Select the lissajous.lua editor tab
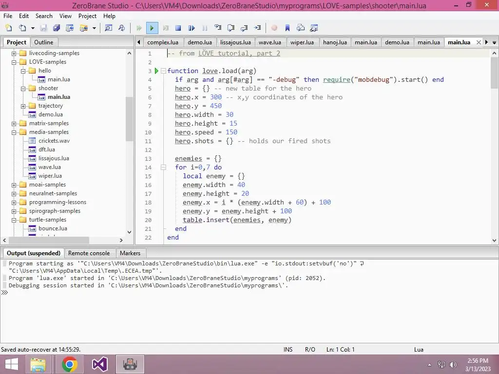The height and width of the screenshot is (374, 499). [235, 42]
